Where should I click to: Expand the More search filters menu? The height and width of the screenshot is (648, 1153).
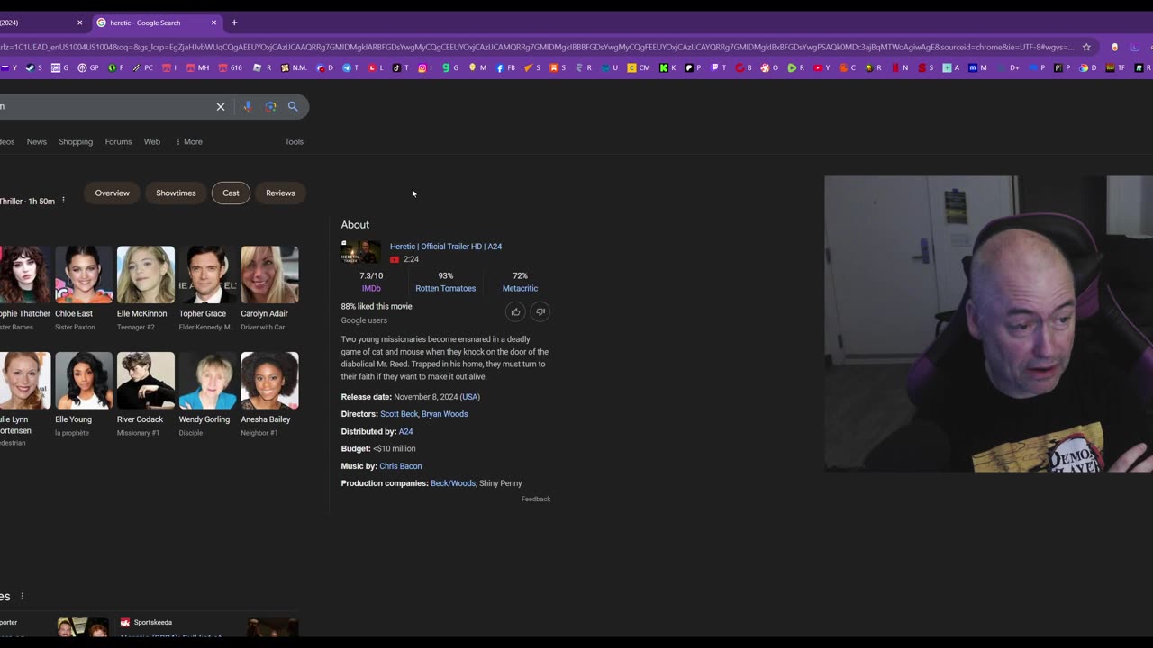click(x=189, y=141)
